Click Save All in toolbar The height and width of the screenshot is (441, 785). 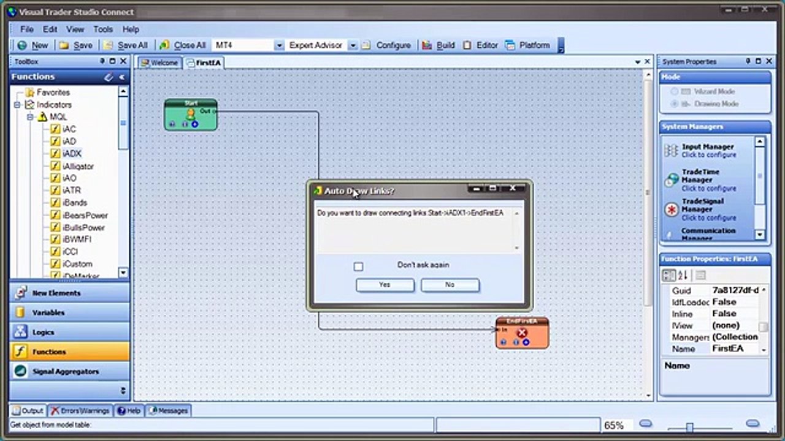point(126,45)
